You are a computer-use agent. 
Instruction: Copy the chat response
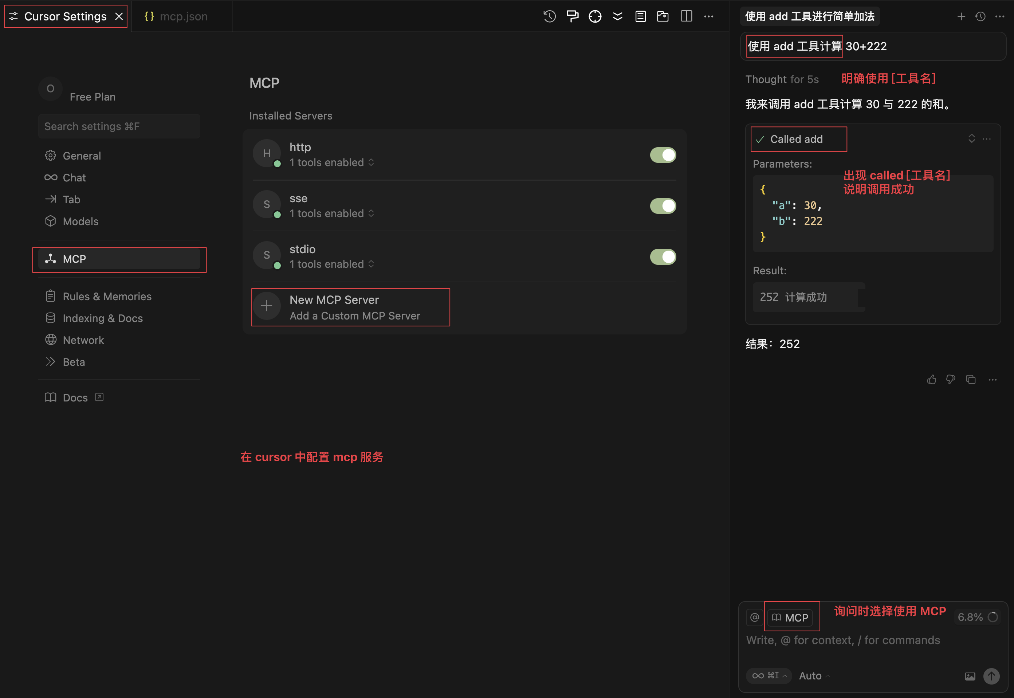click(971, 379)
